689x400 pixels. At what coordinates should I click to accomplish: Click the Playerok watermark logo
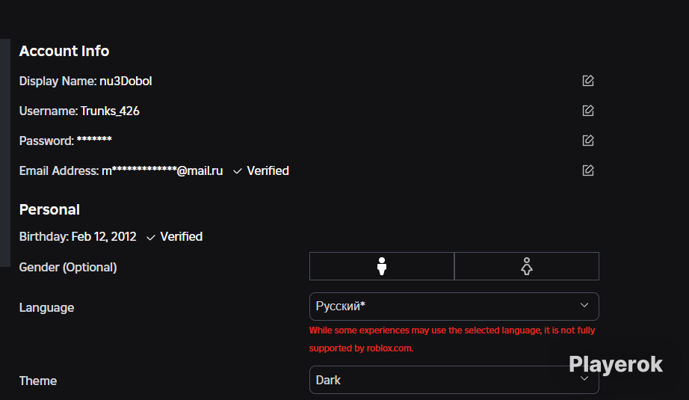[616, 365]
